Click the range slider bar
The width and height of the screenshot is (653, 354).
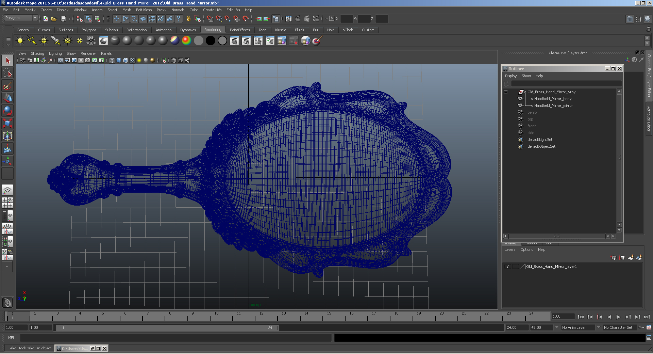click(168, 328)
